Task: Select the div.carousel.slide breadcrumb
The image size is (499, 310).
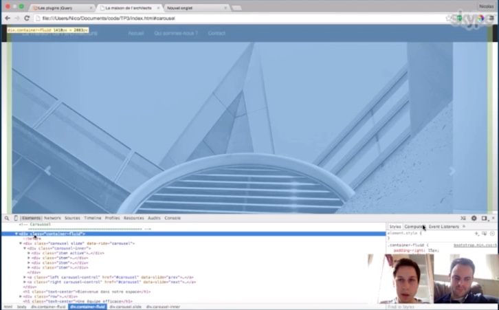Action: point(125,307)
